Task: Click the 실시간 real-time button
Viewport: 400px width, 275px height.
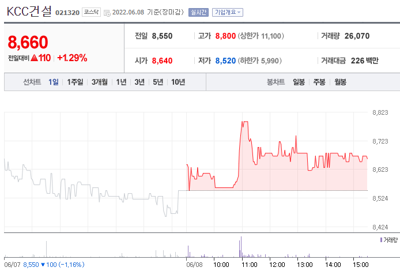Action: [198, 12]
